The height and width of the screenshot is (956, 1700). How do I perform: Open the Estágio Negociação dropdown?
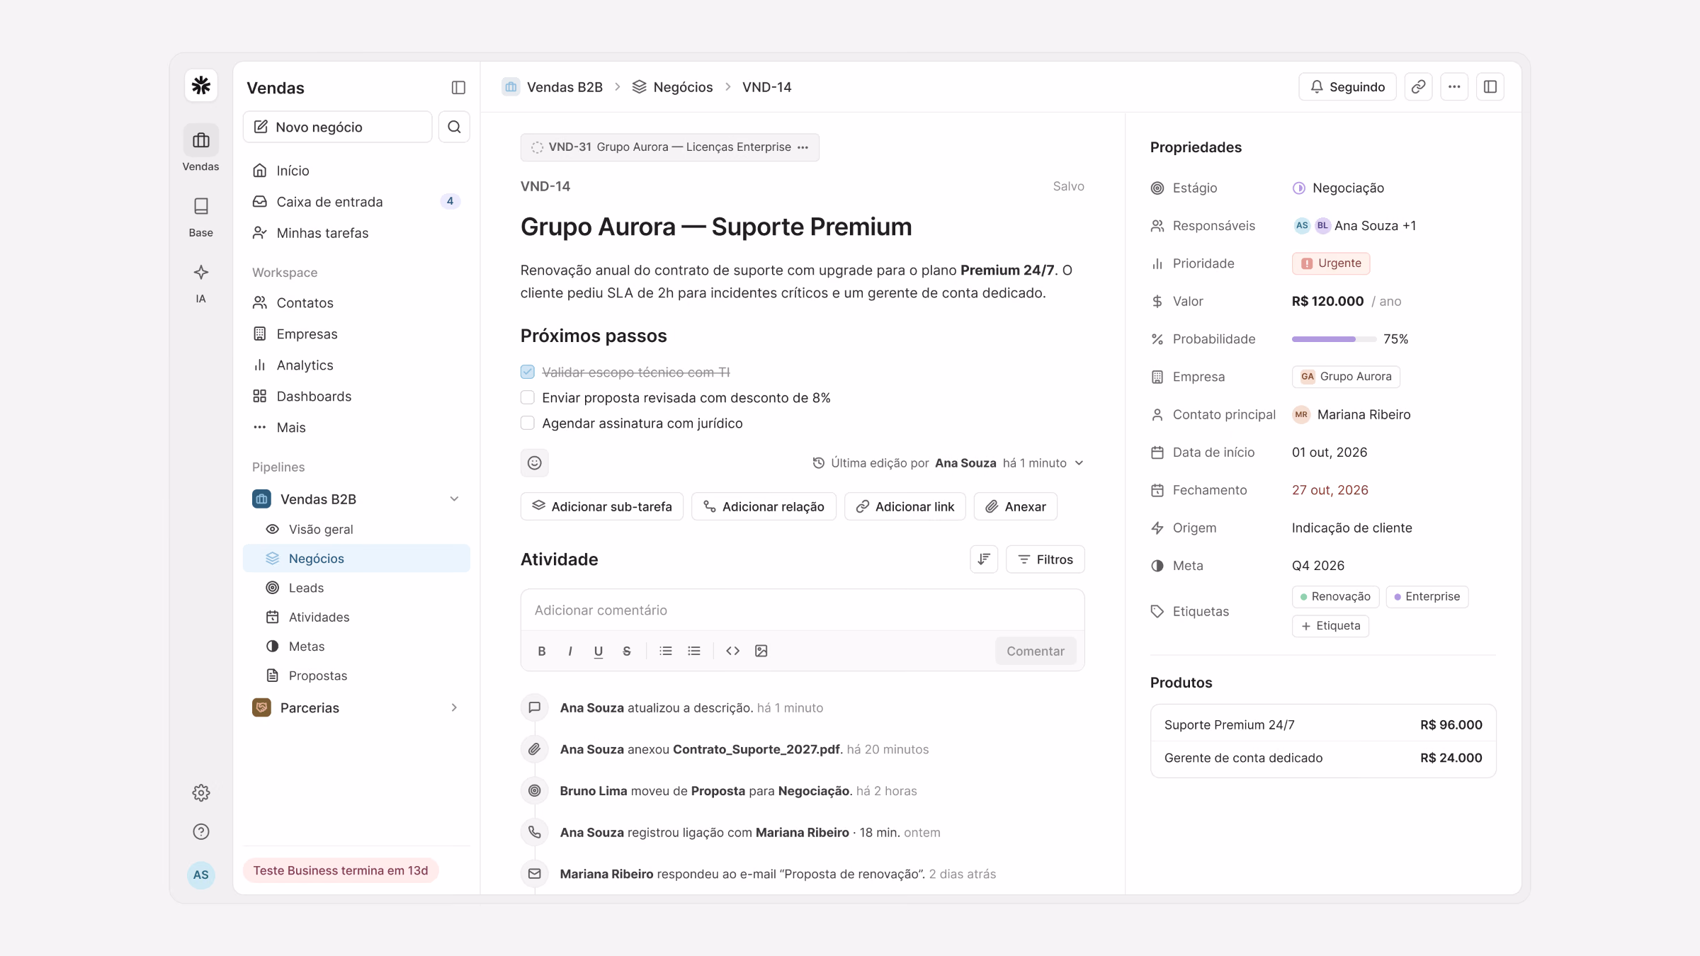[x=1339, y=188]
